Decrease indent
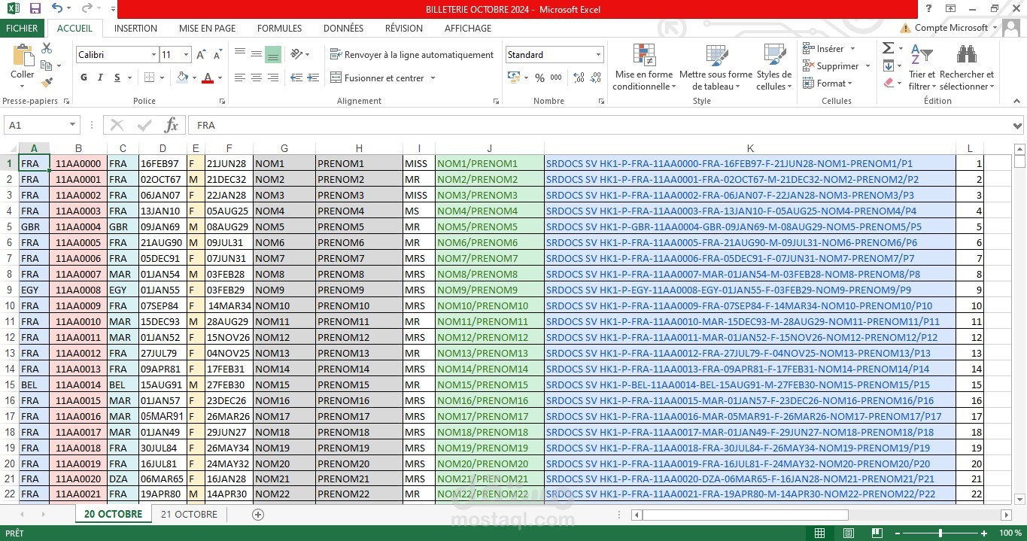Screen dimensions: 1027x541 click(296, 78)
